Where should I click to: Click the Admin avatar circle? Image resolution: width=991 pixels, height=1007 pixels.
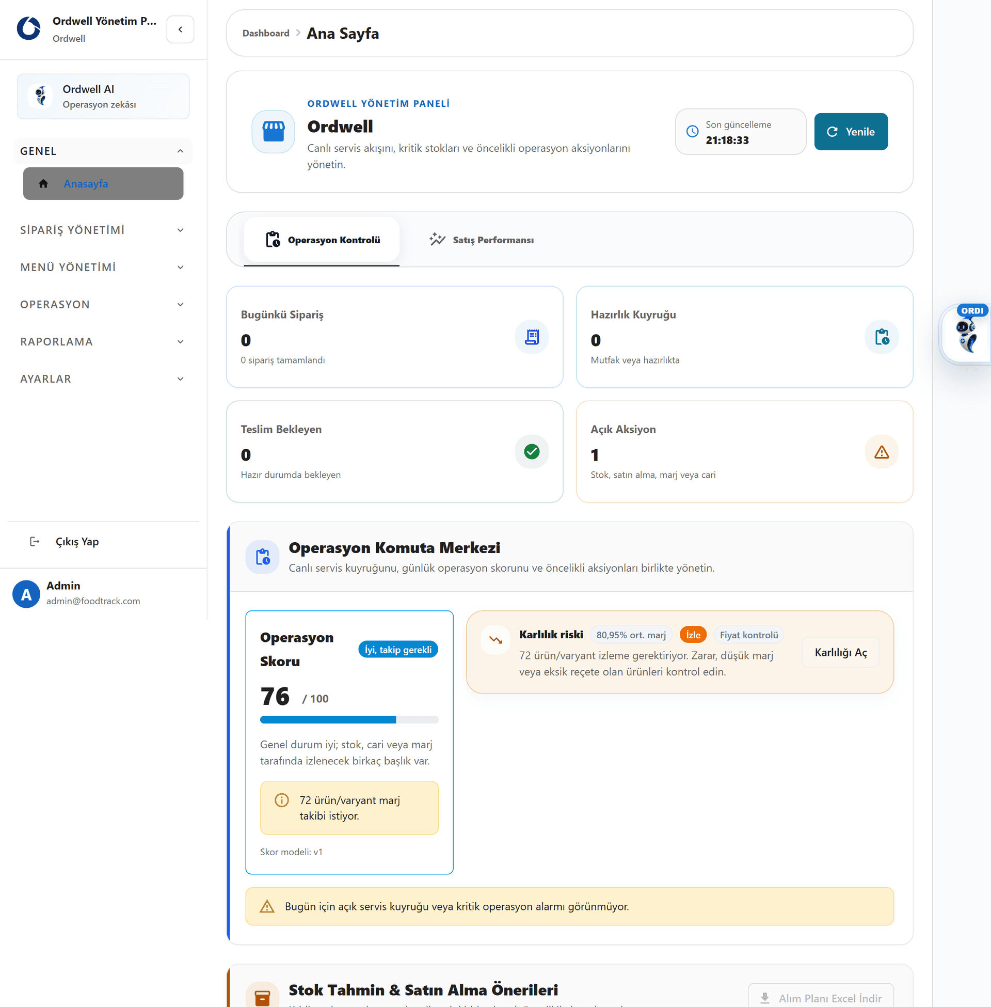tap(26, 593)
